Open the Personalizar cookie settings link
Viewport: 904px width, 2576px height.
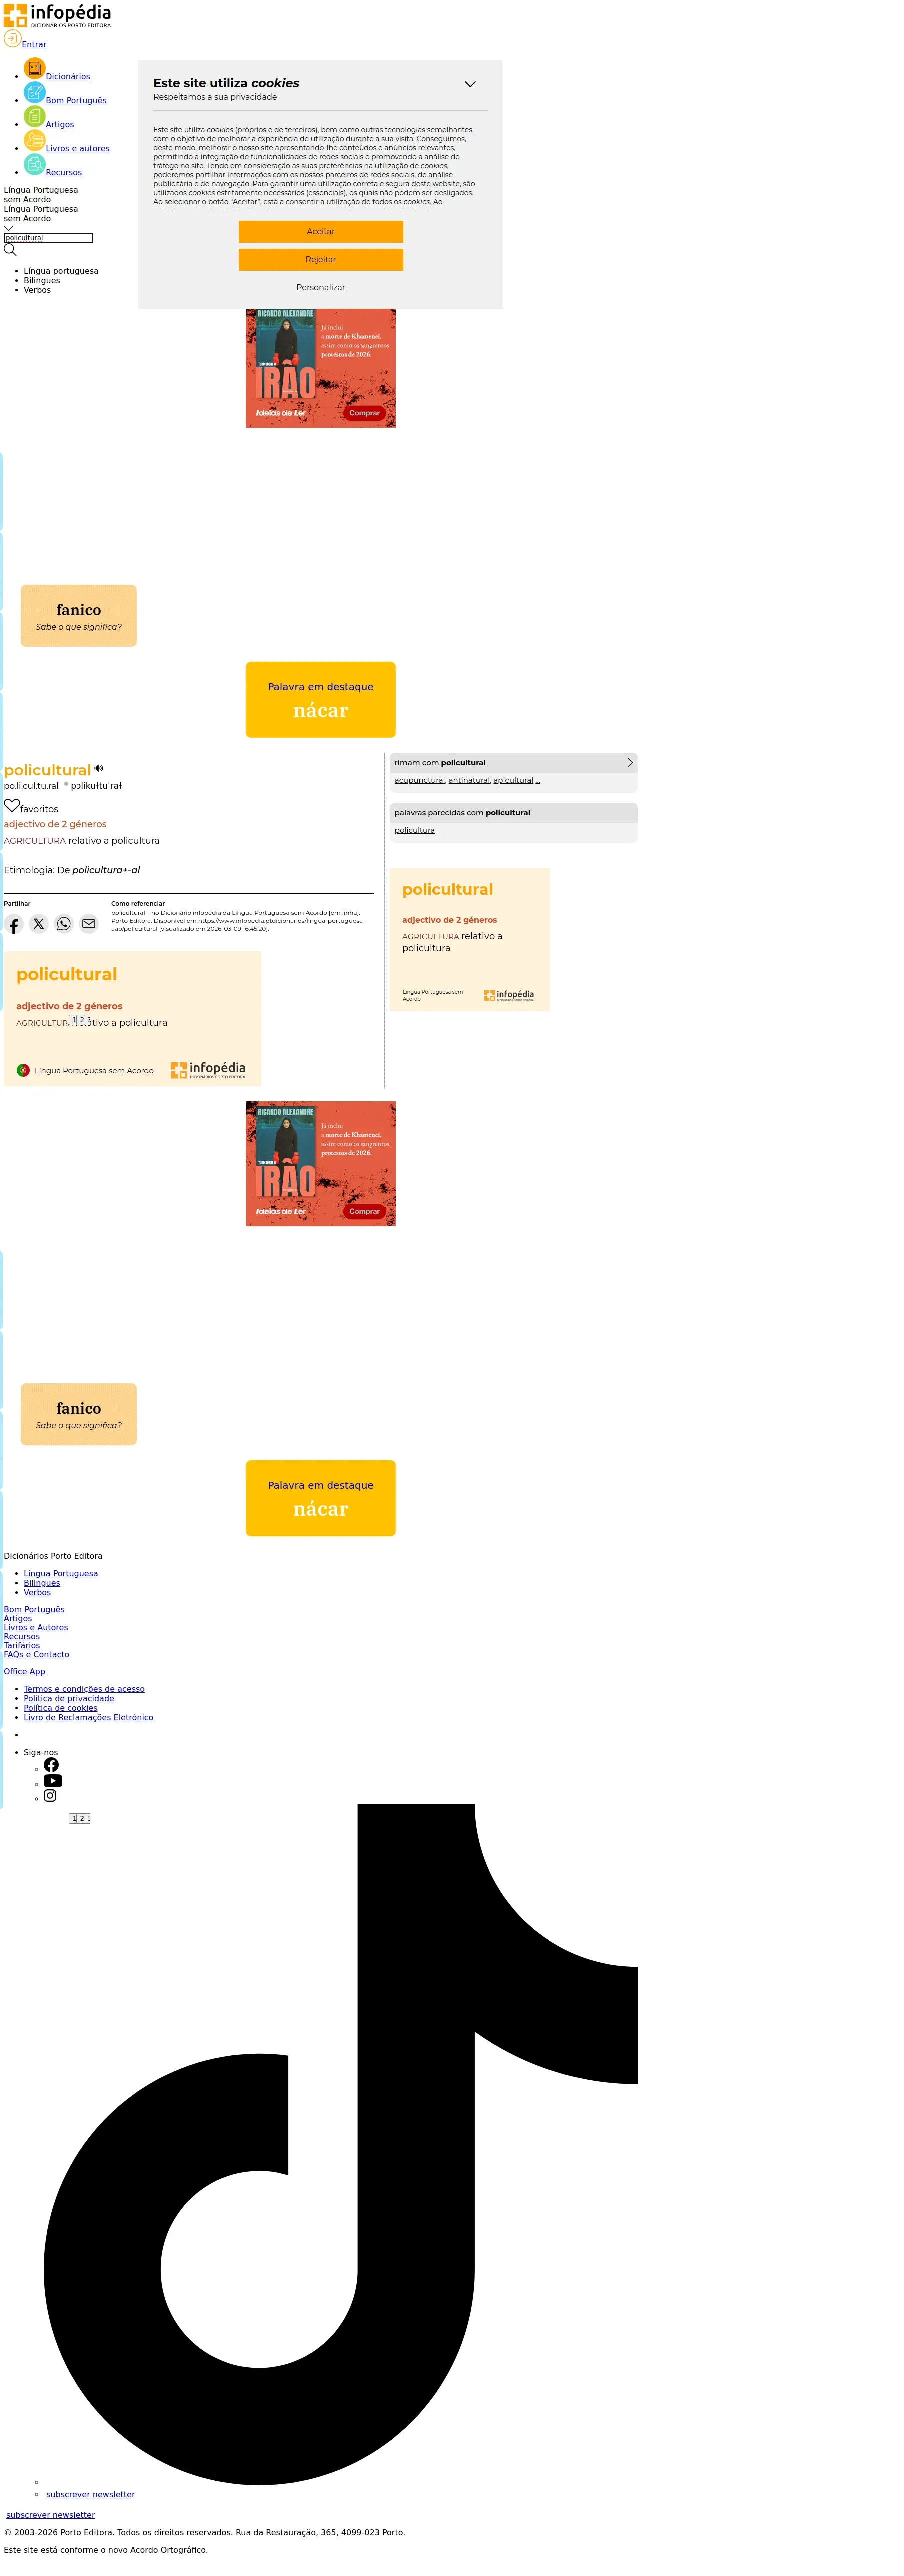coord(321,288)
